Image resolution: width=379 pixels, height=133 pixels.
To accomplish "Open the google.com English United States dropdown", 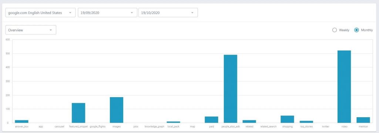I will (40, 13).
